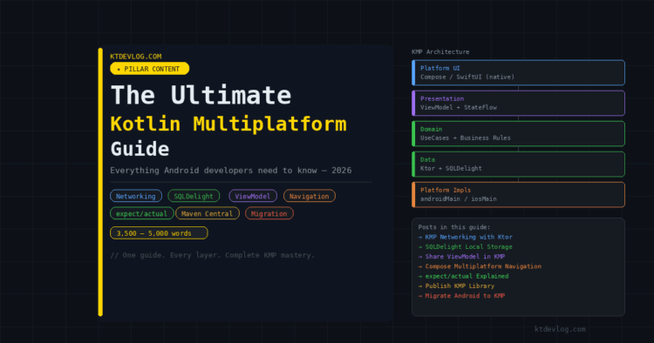Click 'Kotlin Multiplatform' yellow heading
Viewport: 654px width, 343px height.
(x=228, y=124)
